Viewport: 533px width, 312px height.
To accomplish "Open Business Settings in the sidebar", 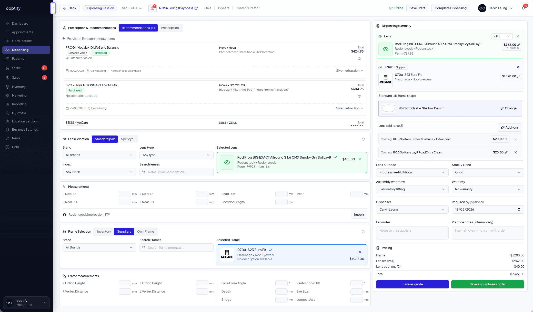I will pos(26,130).
